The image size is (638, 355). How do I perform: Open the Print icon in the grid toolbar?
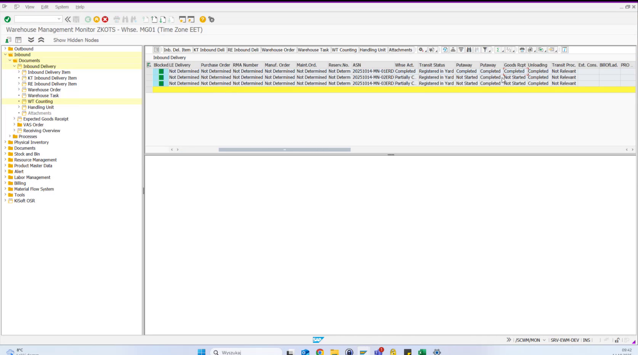point(522,50)
